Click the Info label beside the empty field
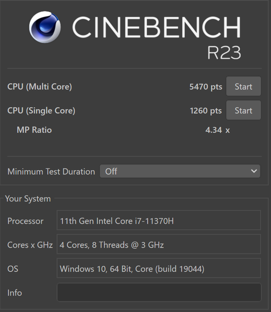 tap(15, 293)
